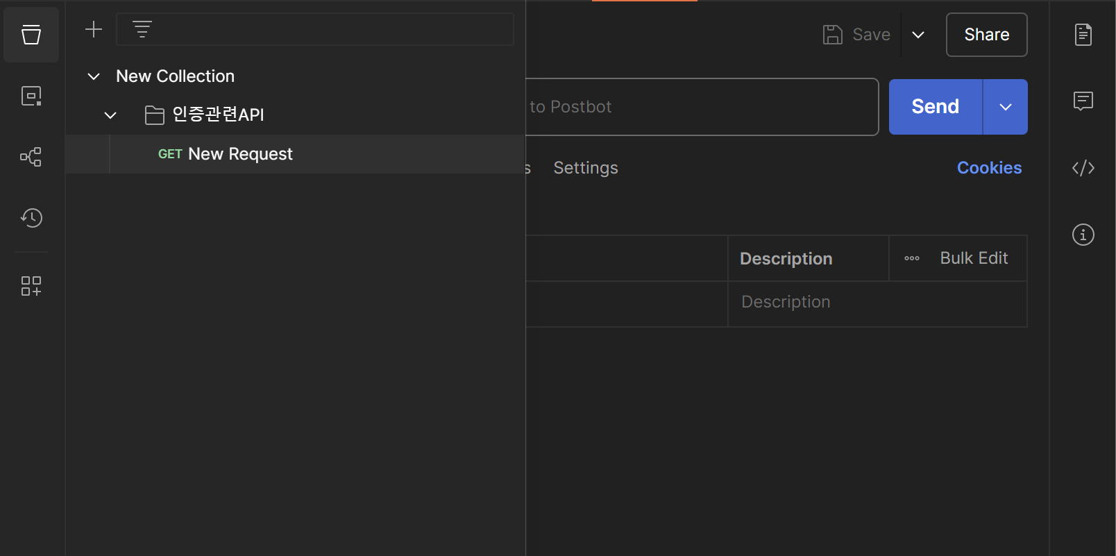Open the Flows sidebar icon
The image size is (1116, 556).
coord(31,157)
